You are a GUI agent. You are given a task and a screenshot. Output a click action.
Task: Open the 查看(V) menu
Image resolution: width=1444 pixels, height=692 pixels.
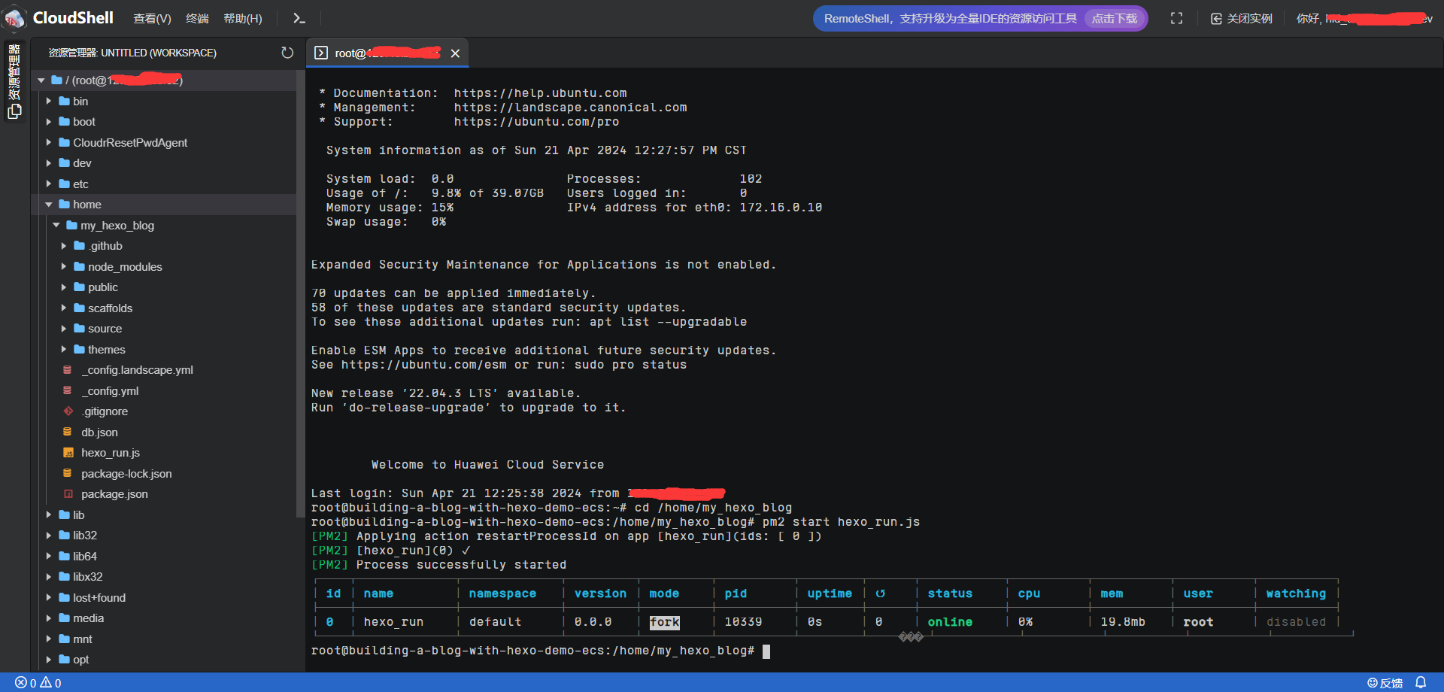click(152, 19)
